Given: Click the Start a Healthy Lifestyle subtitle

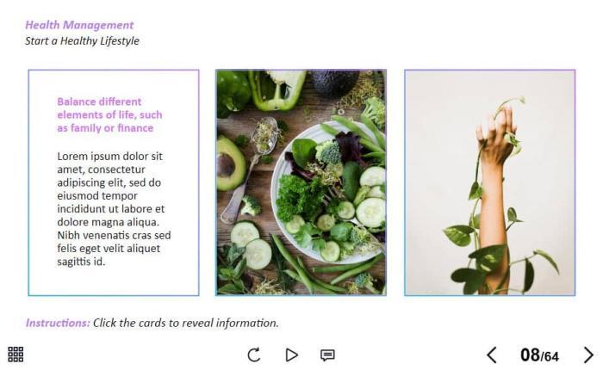Looking at the screenshot, I should 83,40.
